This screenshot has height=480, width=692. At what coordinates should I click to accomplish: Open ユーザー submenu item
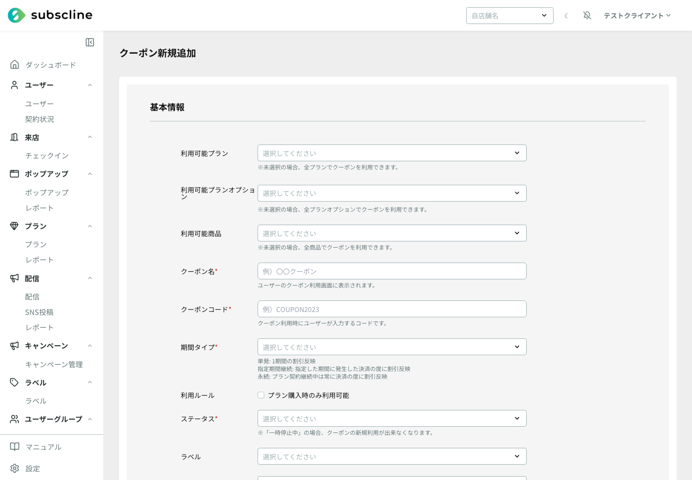tap(39, 104)
